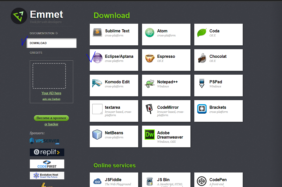Click the JSFiddle cloud icon
282x187 pixels.
click(97, 181)
